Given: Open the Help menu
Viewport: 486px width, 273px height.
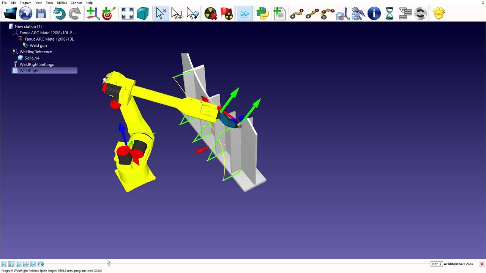Looking at the screenshot, I should 89,3.
